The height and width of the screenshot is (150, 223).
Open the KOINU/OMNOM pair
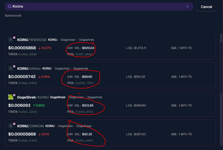110,132
